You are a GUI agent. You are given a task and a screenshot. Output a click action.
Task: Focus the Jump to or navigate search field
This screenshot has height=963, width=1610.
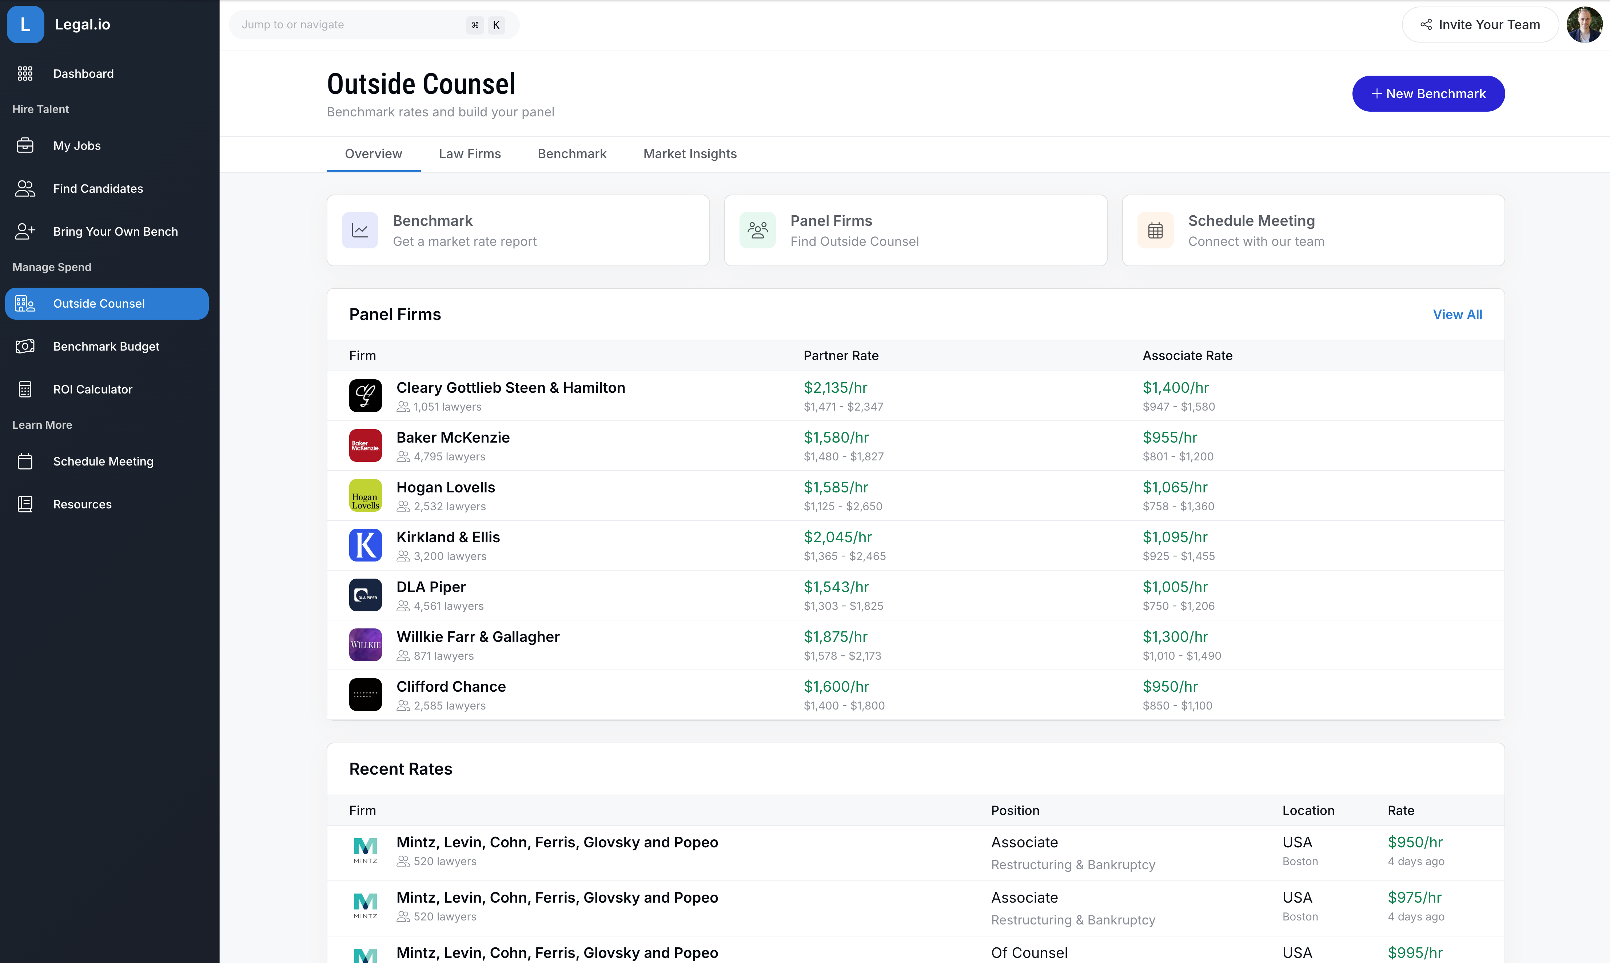click(374, 25)
